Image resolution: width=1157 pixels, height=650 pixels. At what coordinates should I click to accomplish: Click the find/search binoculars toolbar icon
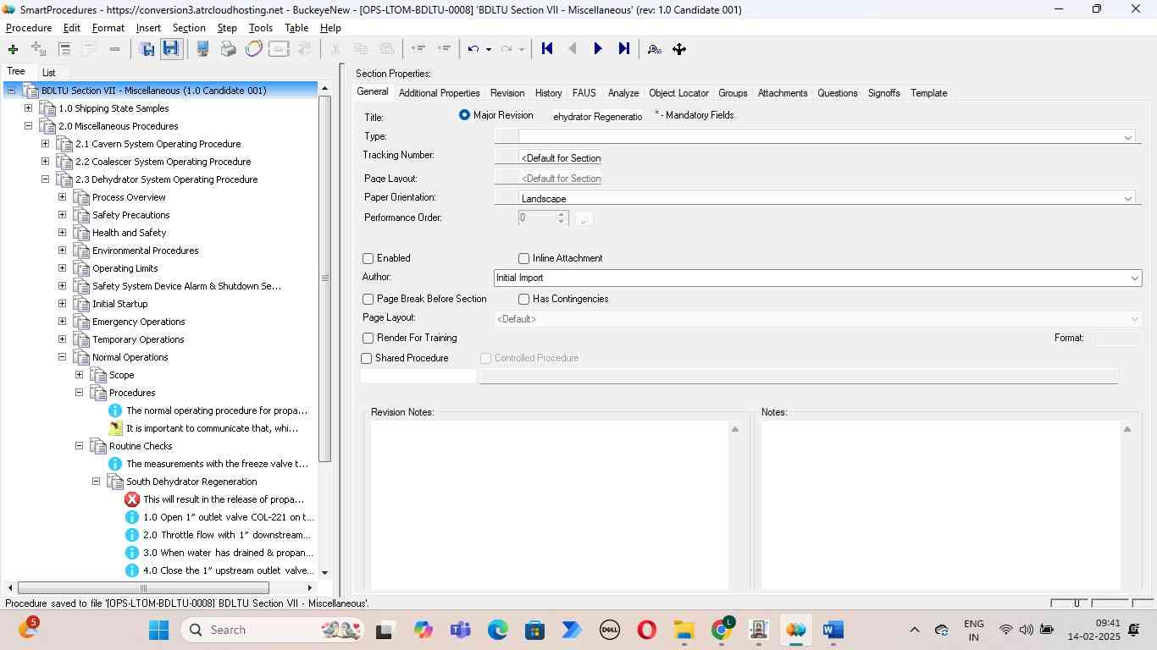(x=654, y=49)
